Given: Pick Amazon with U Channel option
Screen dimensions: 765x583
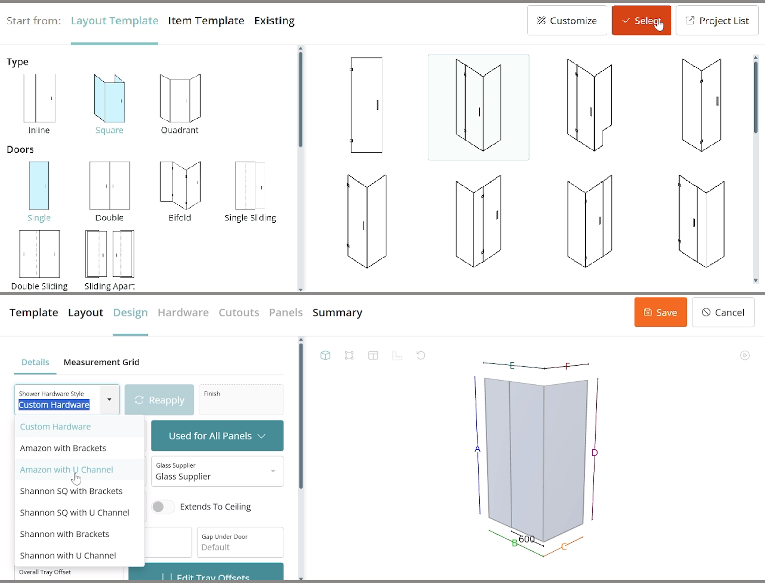Looking at the screenshot, I should [x=80, y=469].
